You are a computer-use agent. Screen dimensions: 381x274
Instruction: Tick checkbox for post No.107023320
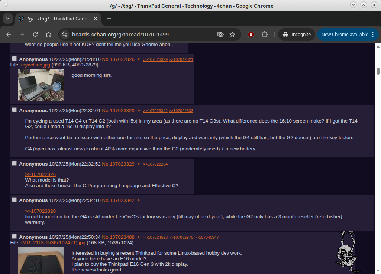(14, 110)
